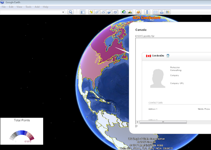The width and height of the screenshot is (211, 150).
Task: Click the scrollbar left arrow in balloon
Action: click(x=137, y=122)
